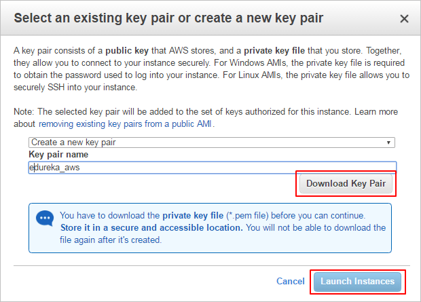Open "removing existing key pairs" link
Image resolution: width=421 pixels, height=302 pixels.
126,124
